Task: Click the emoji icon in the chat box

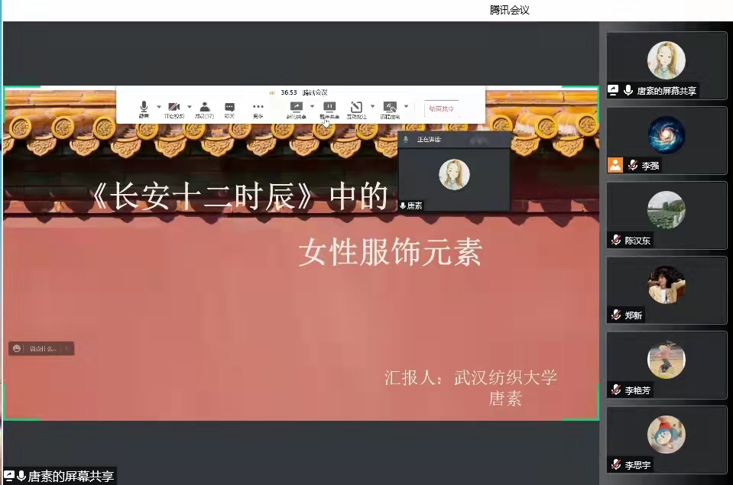Action: [17, 348]
